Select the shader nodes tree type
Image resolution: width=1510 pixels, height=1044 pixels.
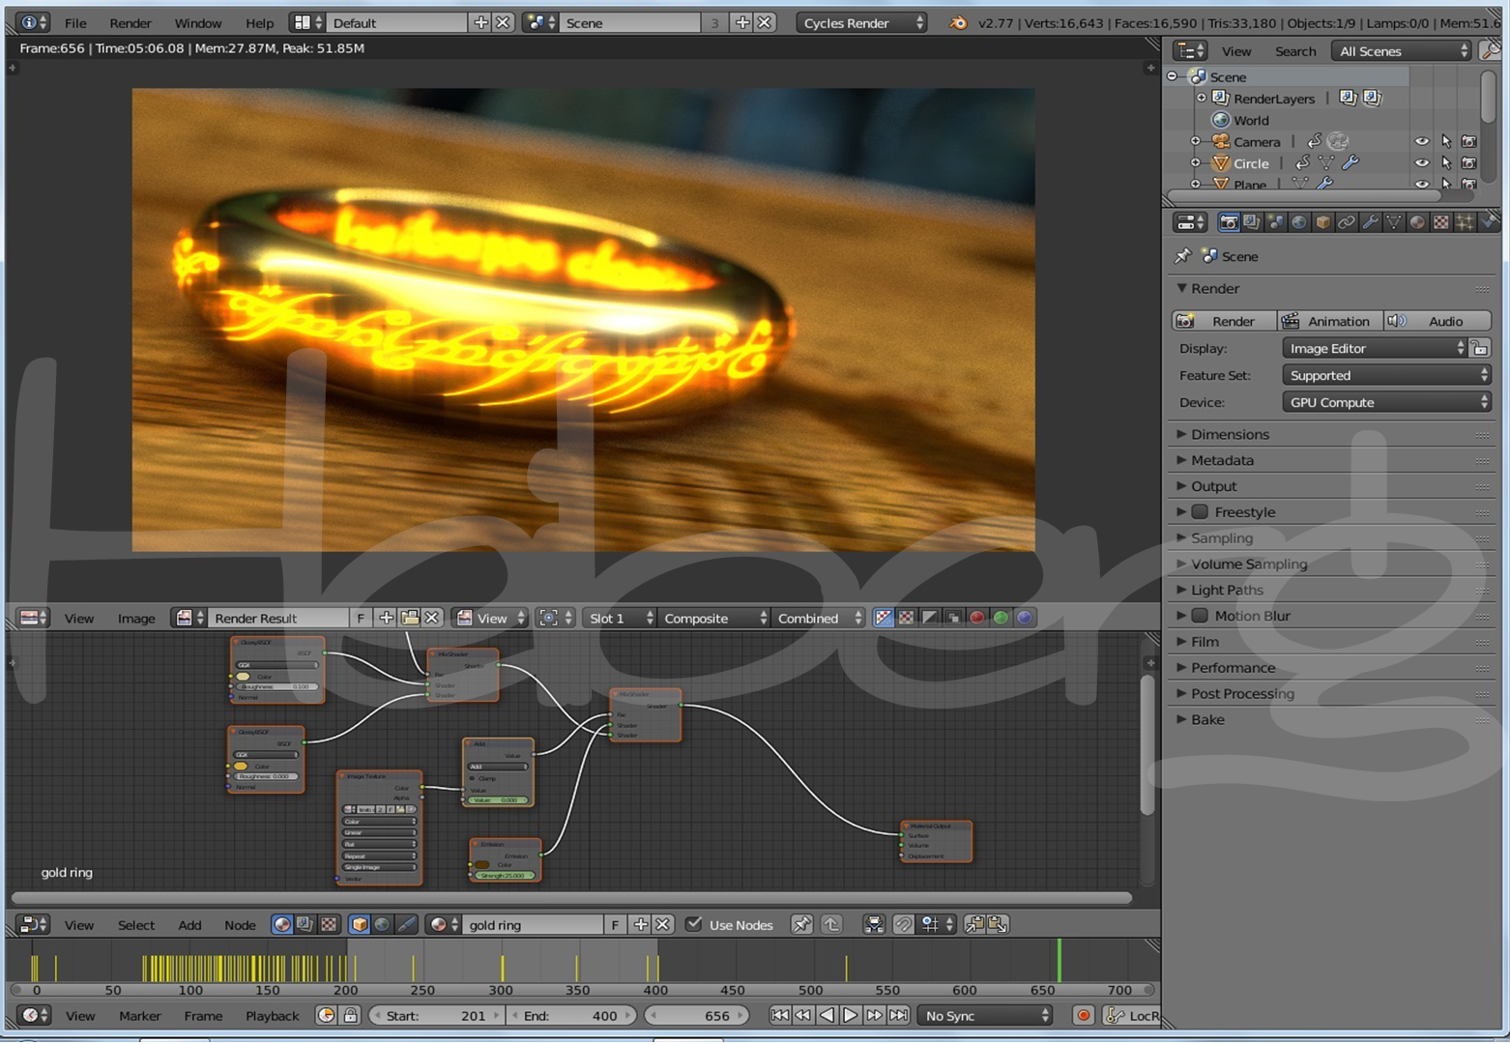[282, 925]
